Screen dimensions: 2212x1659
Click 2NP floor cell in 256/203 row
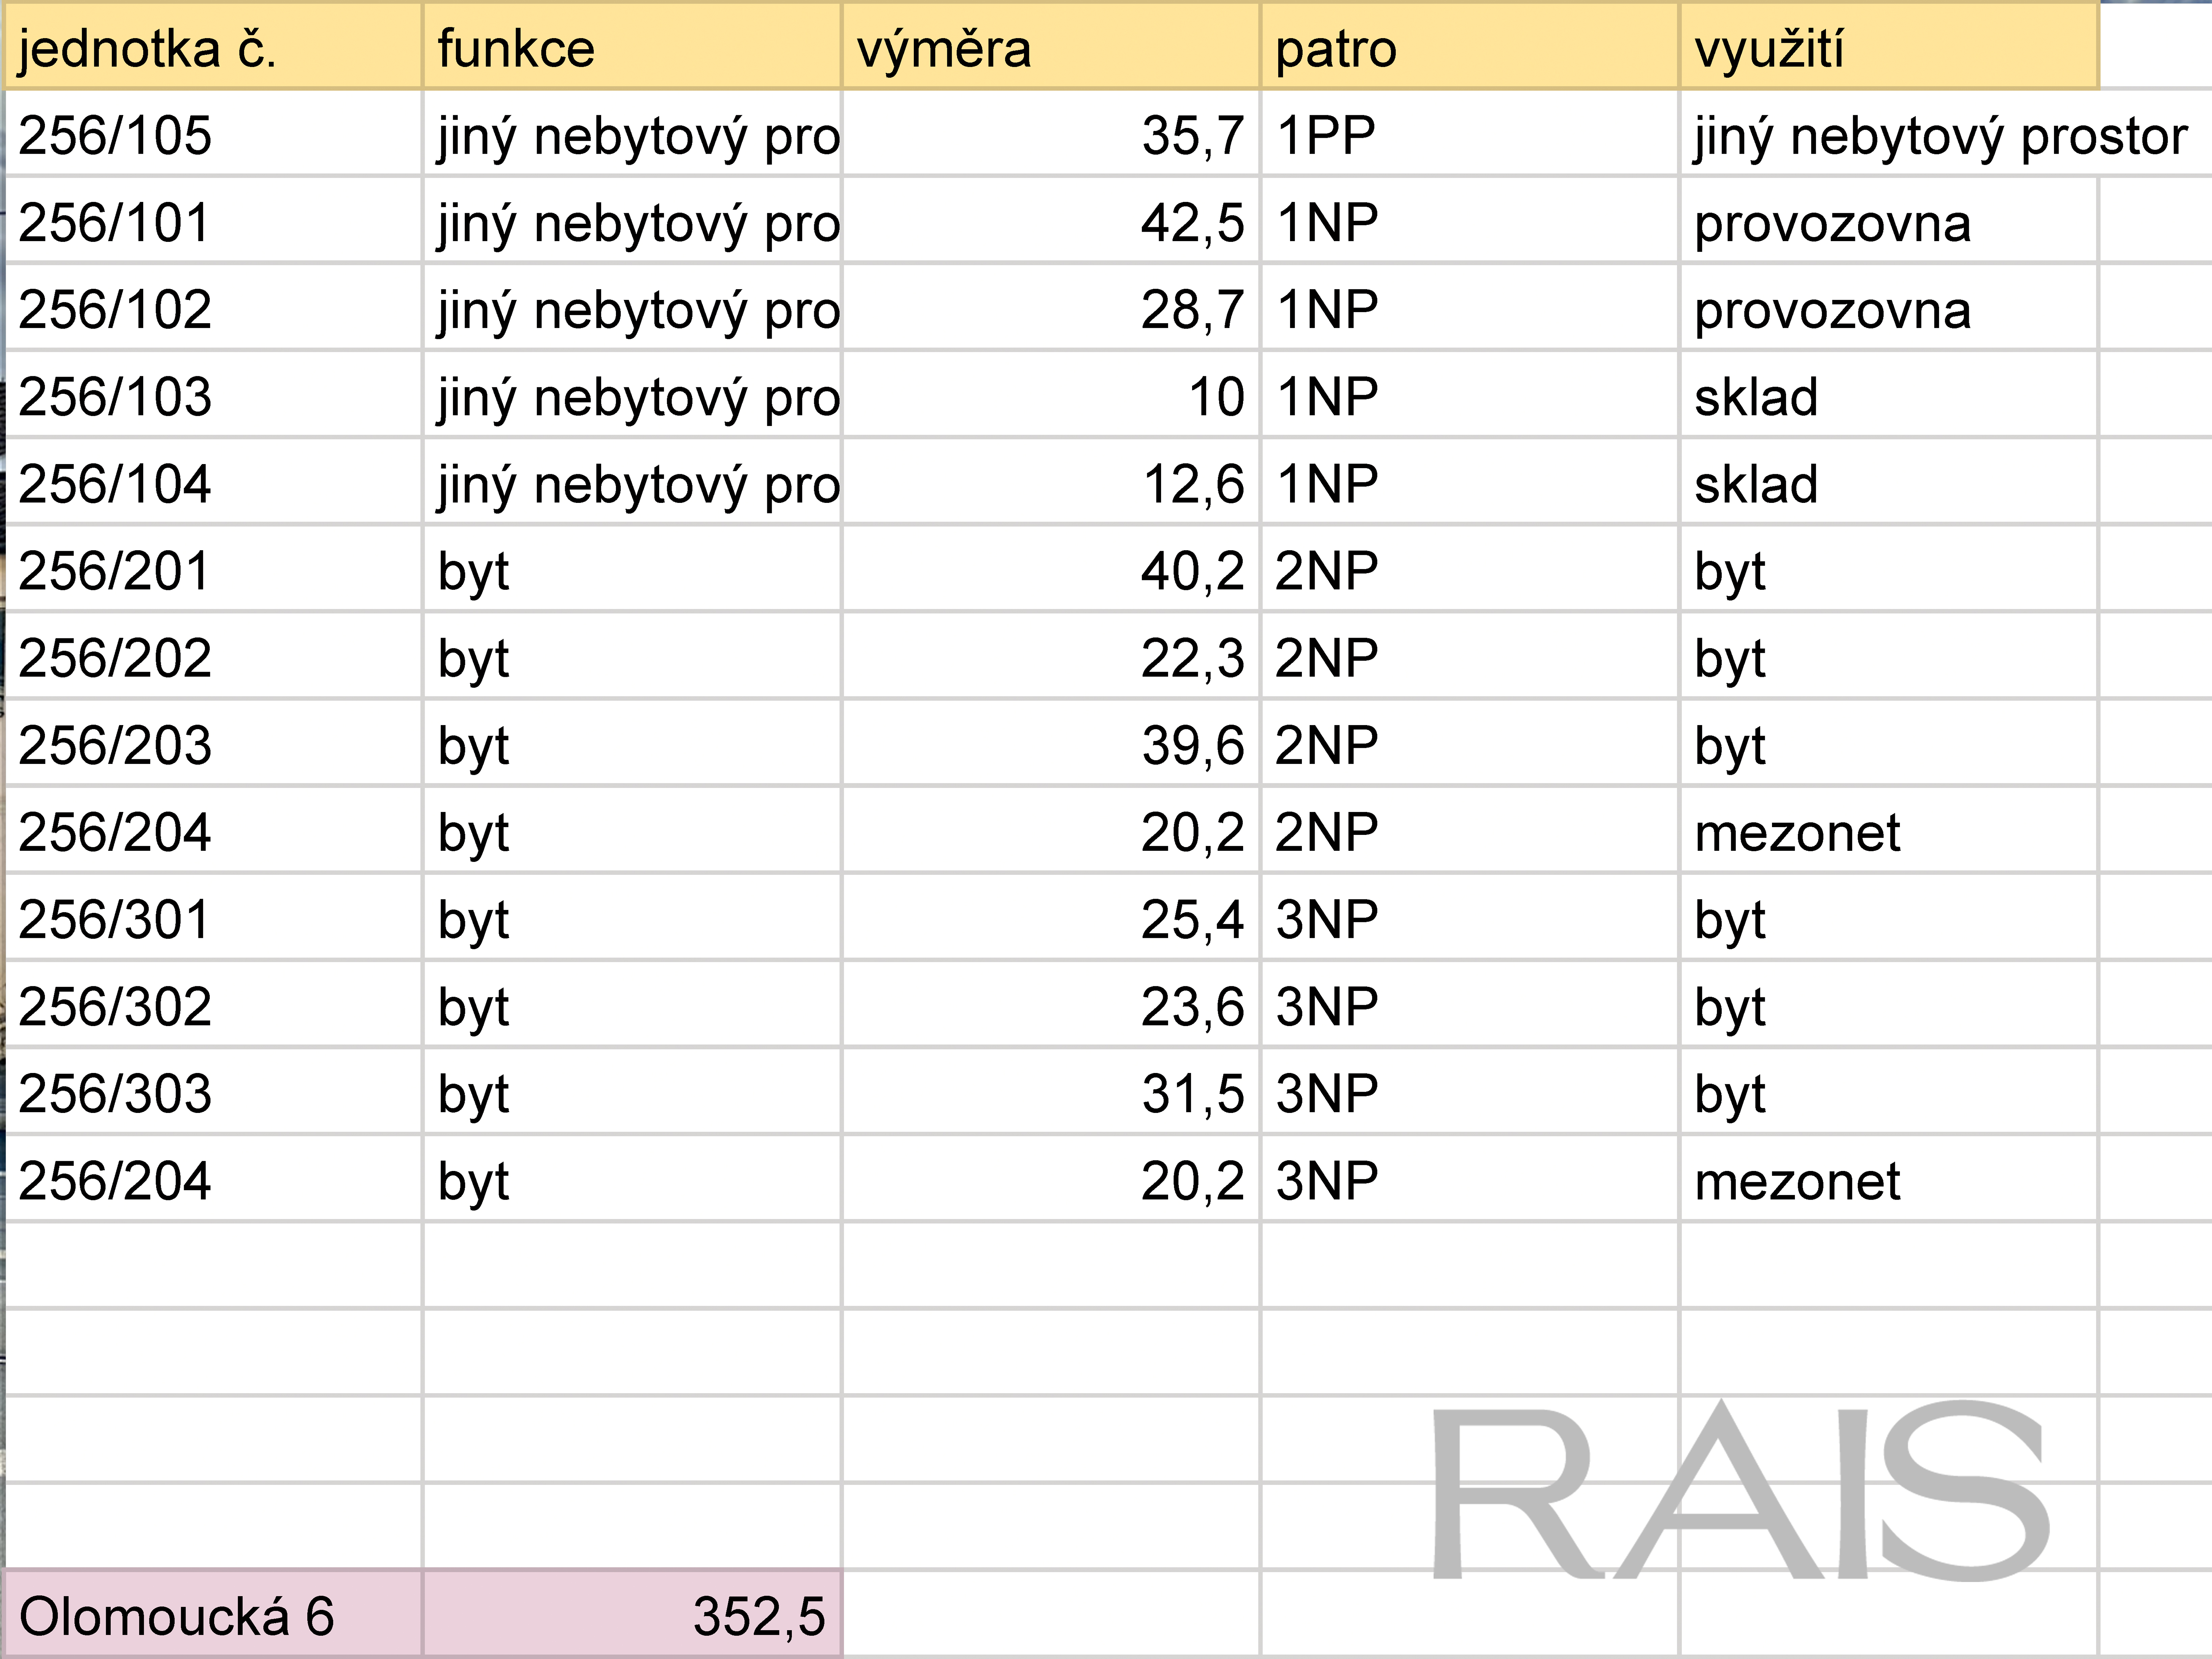point(1470,743)
